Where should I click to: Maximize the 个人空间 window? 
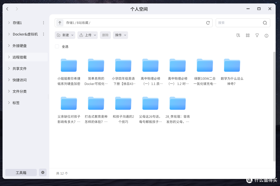pyautogui.click(x=259, y=9)
